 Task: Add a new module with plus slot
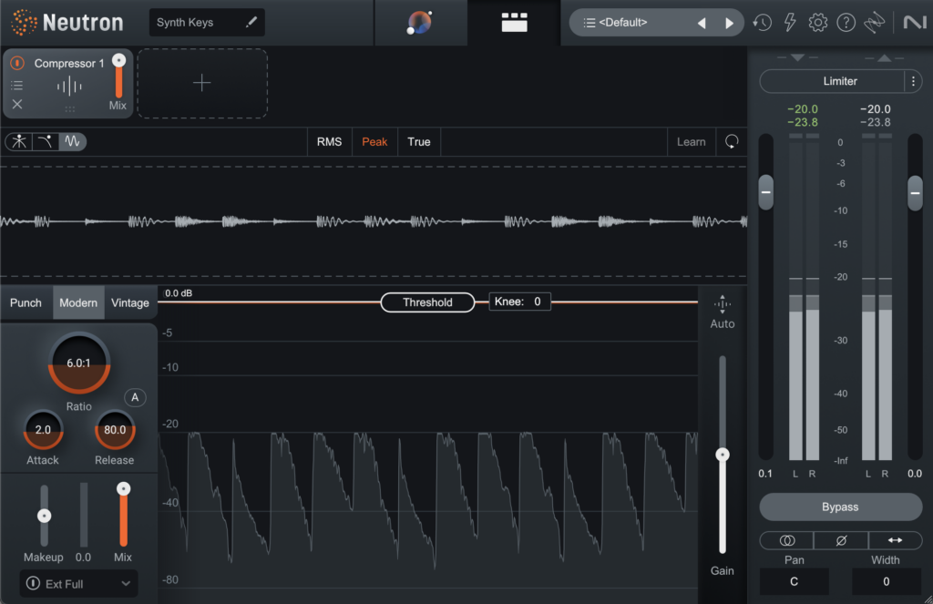point(202,83)
